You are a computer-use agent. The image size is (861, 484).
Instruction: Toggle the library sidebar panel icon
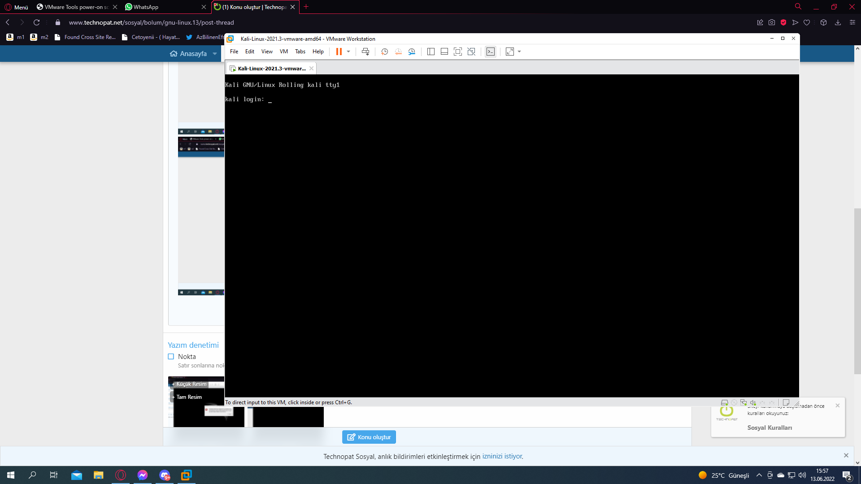tap(430, 52)
